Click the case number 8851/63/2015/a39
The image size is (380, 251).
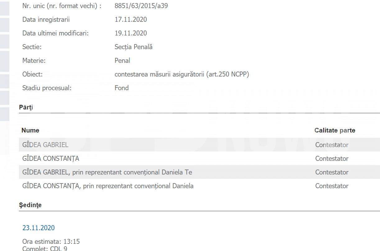coord(141,6)
